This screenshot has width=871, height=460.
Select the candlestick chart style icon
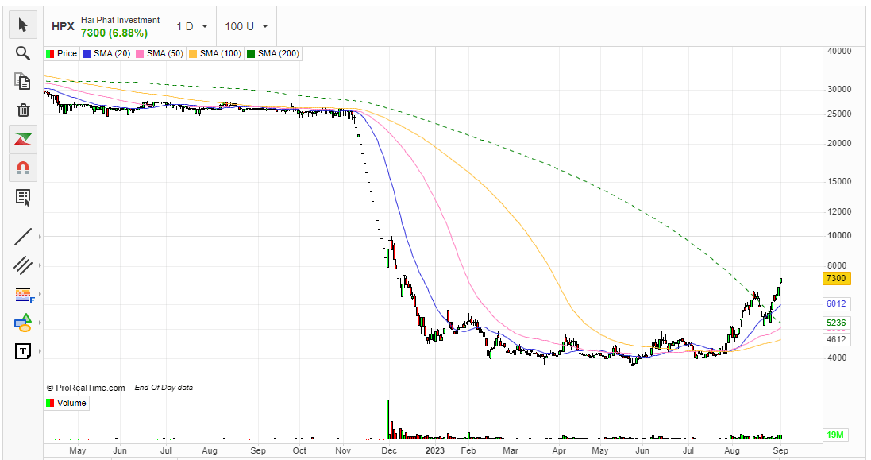23,139
